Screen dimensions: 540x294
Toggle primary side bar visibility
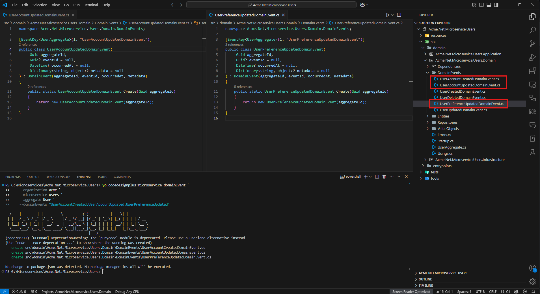coord(481,5)
